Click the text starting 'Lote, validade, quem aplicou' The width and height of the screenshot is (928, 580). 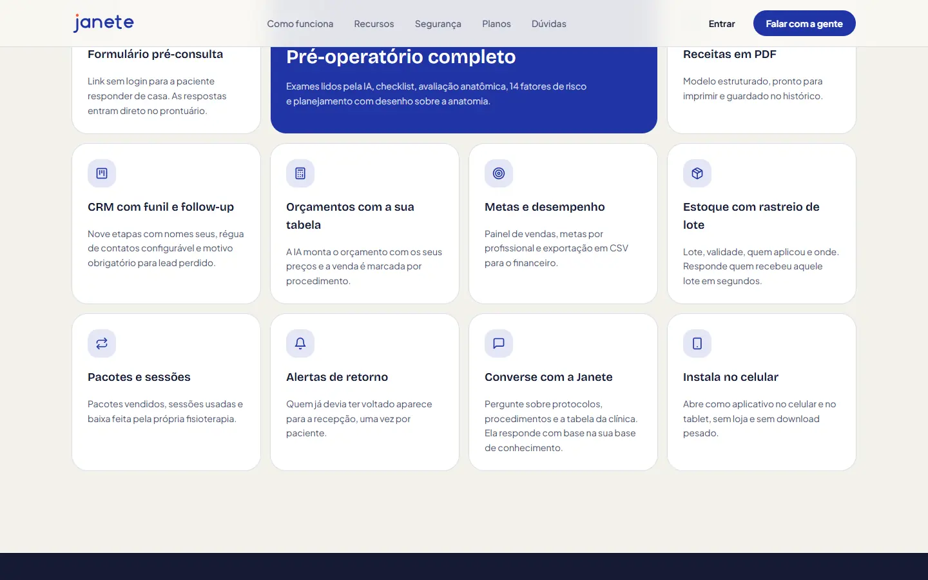(x=761, y=266)
